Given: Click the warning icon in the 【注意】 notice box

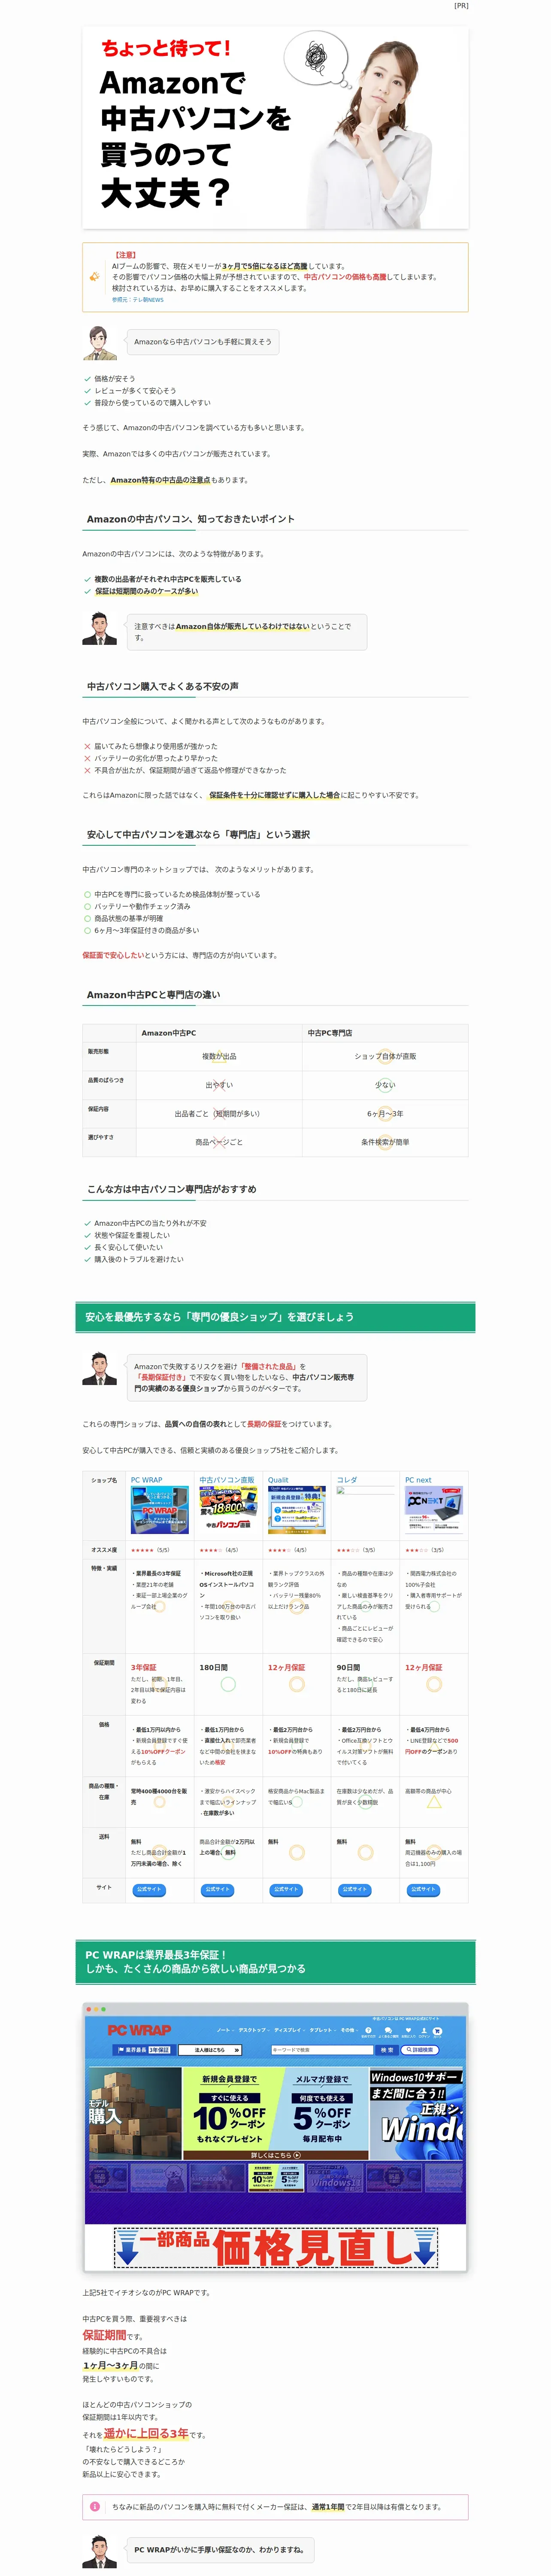Looking at the screenshot, I should point(95,277).
